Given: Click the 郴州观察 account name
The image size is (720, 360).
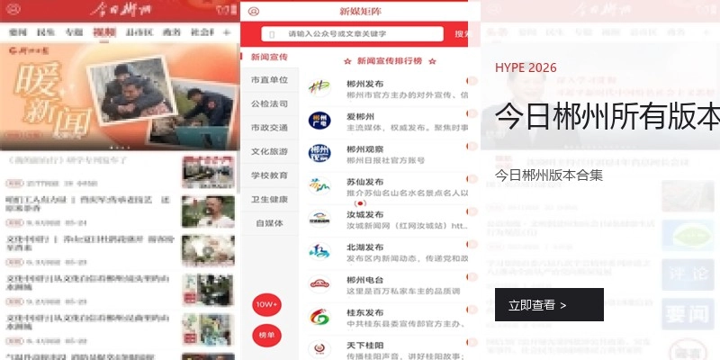Looking at the screenshot, I should click(x=365, y=149).
